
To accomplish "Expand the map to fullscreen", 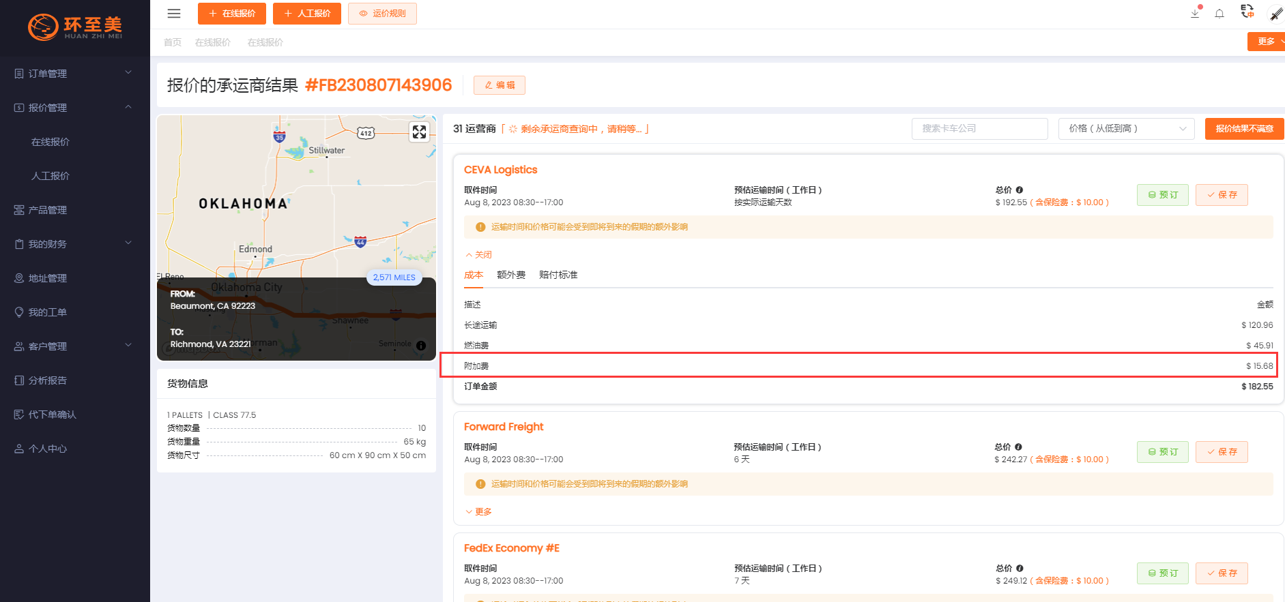I will (419, 132).
